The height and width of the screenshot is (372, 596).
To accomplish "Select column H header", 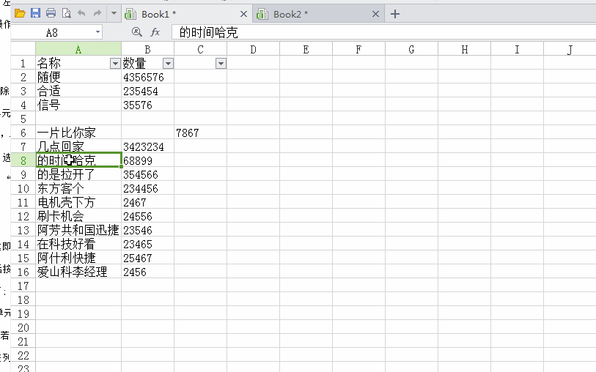I will (x=465, y=49).
